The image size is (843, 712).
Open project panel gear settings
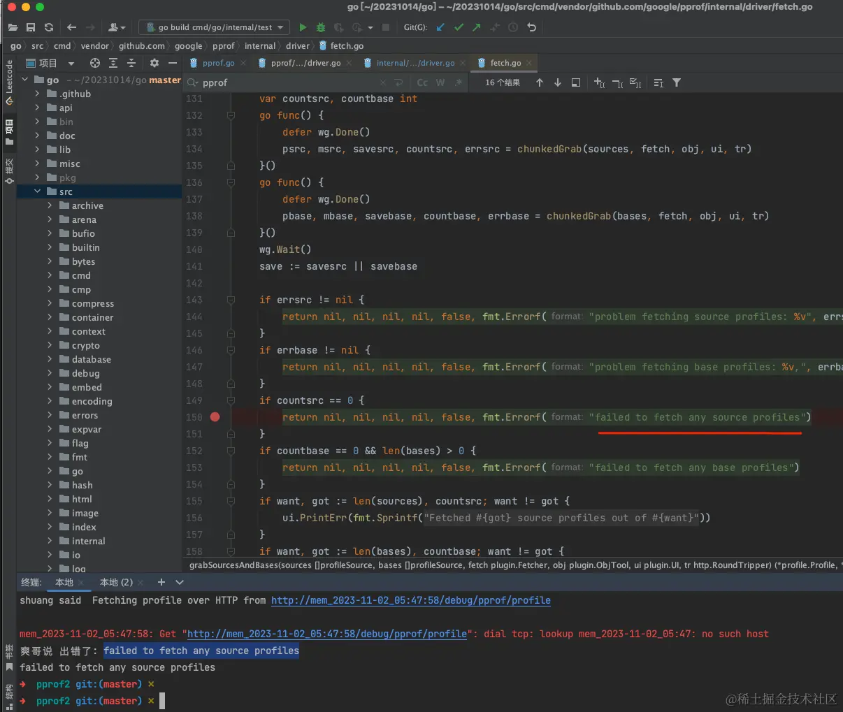coord(154,63)
